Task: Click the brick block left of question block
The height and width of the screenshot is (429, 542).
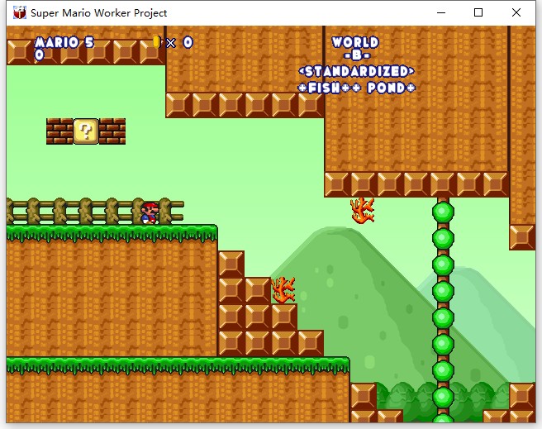Action: coord(59,131)
